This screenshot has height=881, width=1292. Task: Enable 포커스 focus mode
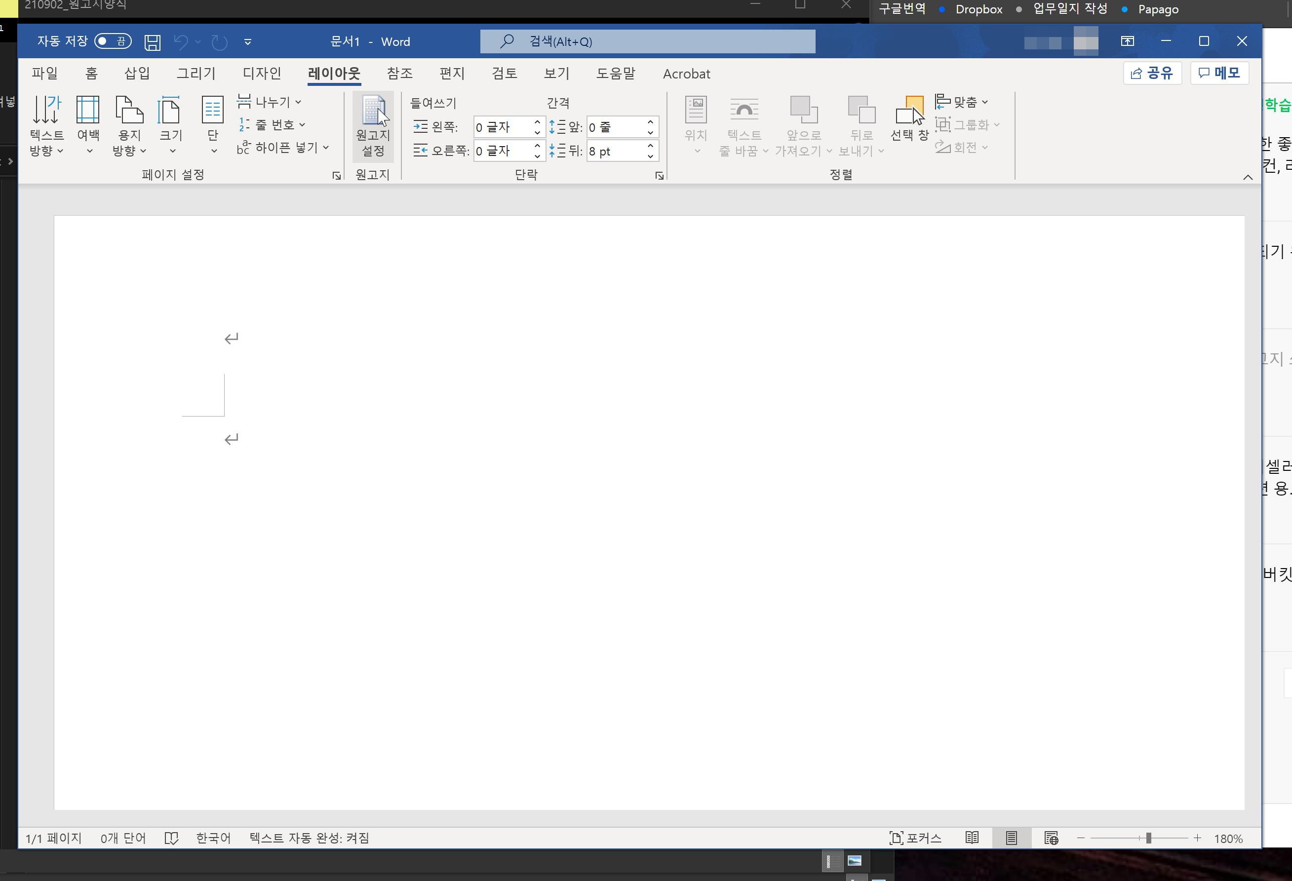click(915, 838)
